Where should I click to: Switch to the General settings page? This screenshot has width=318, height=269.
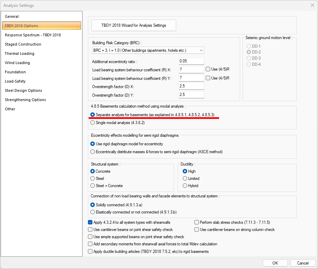[x=12, y=16]
